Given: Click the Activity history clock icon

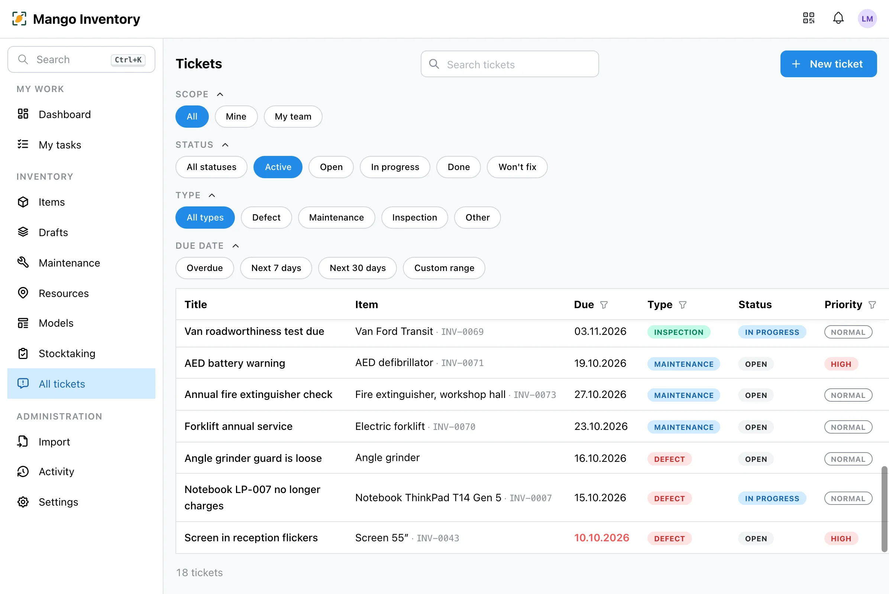Looking at the screenshot, I should tap(23, 471).
